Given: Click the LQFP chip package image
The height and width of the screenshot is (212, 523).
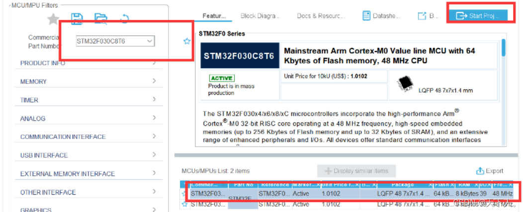Looking at the screenshot, I should [405, 83].
